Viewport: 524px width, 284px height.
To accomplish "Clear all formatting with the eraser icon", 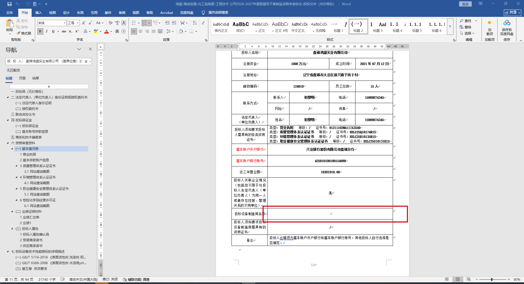I will (110, 23).
